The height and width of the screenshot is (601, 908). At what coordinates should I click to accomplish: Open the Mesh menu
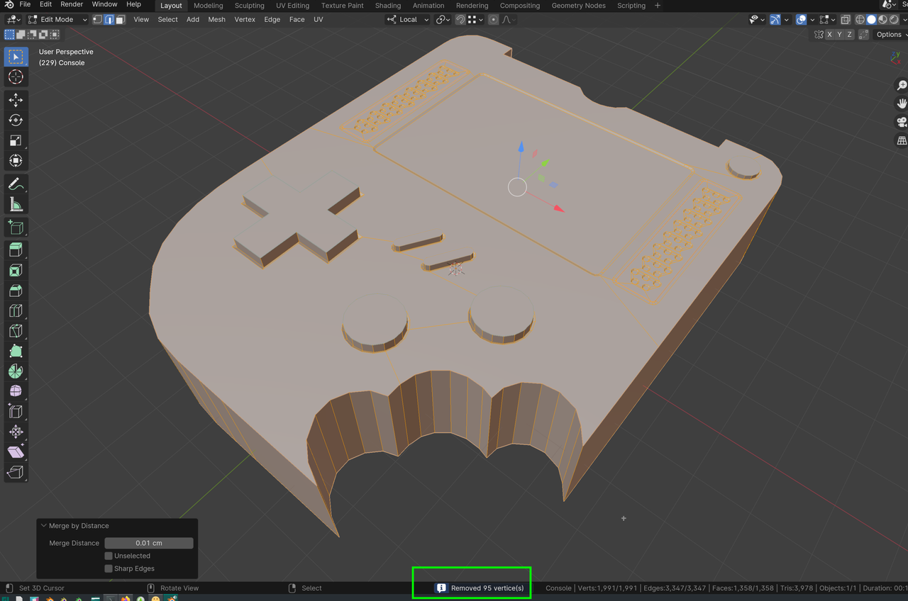[216, 19]
